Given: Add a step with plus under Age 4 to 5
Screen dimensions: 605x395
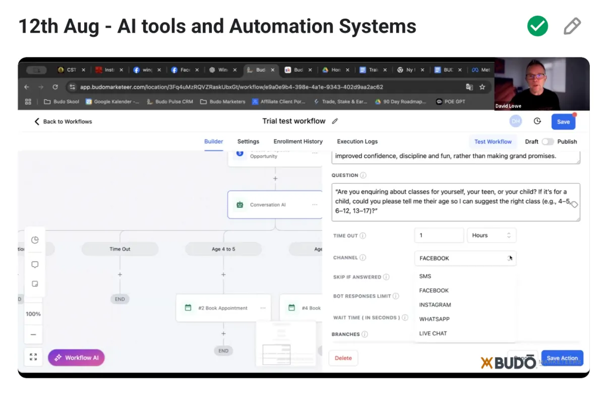Looking at the screenshot, I should click(x=223, y=275).
